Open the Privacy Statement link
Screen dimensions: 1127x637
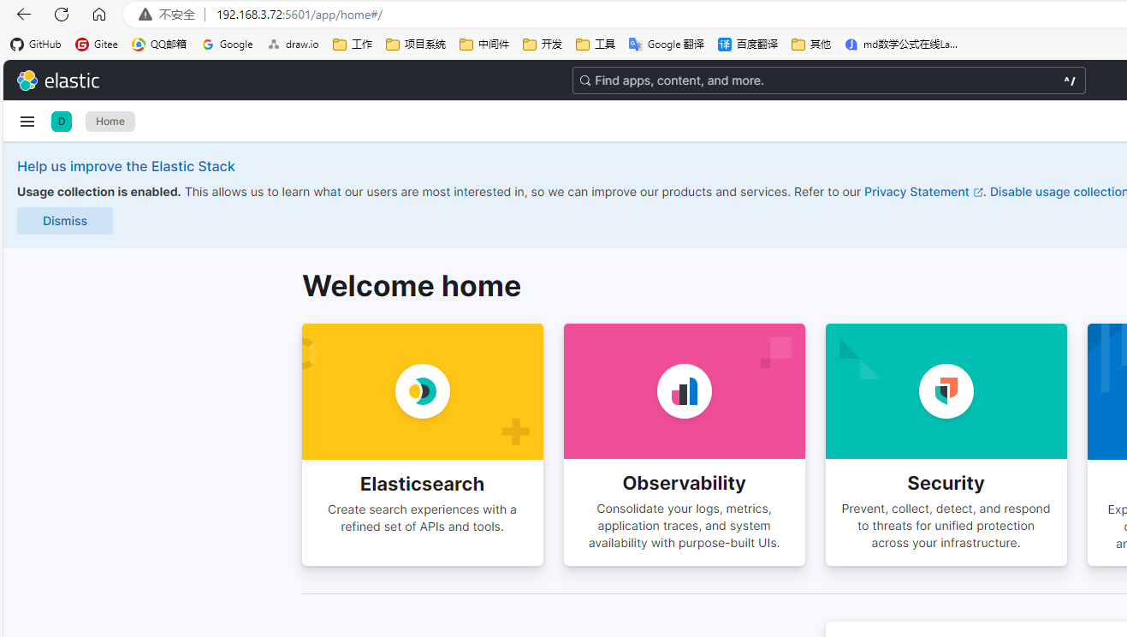click(923, 192)
